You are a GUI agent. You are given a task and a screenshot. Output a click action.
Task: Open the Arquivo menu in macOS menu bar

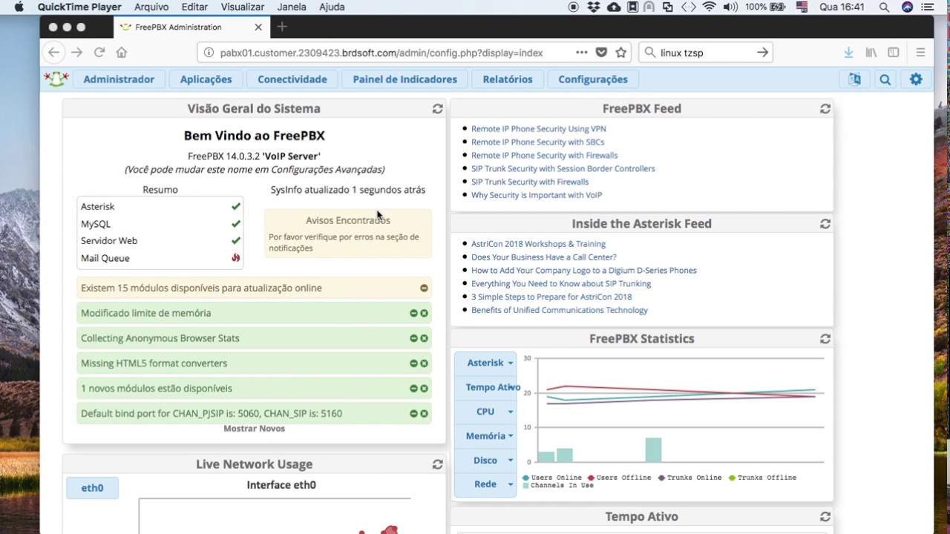coord(151,7)
